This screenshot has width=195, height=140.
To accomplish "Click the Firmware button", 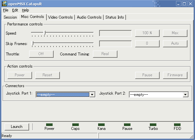I will [175, 75].
